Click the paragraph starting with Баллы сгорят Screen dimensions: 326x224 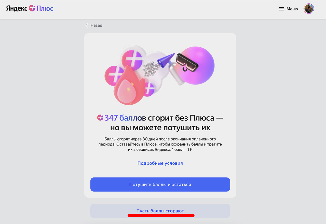[160, 144]
